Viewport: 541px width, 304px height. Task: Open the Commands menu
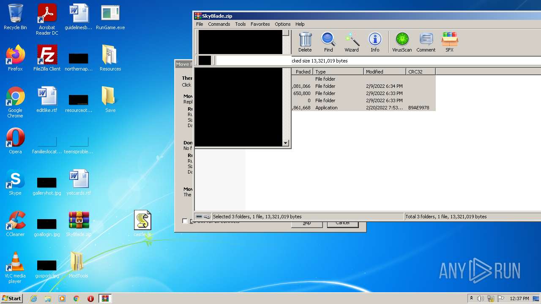[x=219, y=24]
